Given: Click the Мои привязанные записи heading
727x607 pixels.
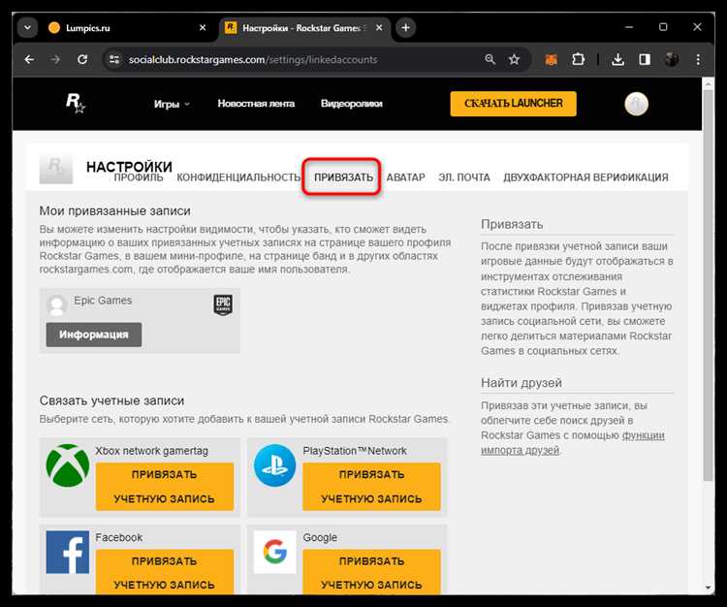Looking at the screenshot, I should [115, 211].
